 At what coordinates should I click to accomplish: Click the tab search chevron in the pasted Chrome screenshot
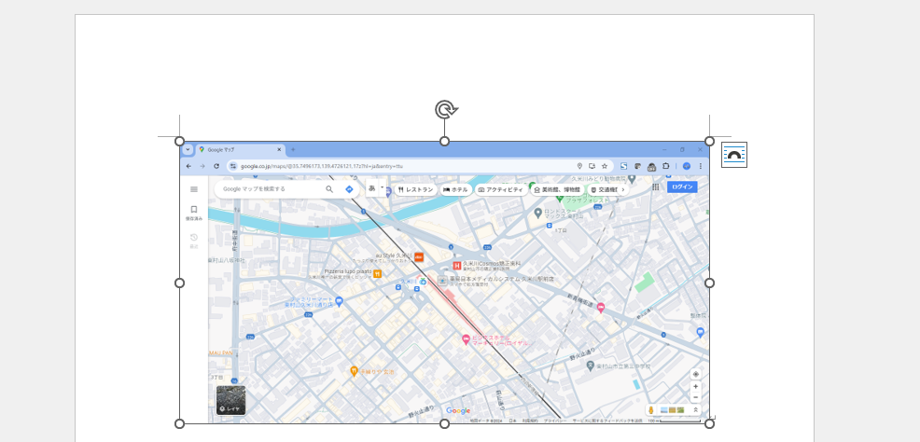[x=188, y=150]
